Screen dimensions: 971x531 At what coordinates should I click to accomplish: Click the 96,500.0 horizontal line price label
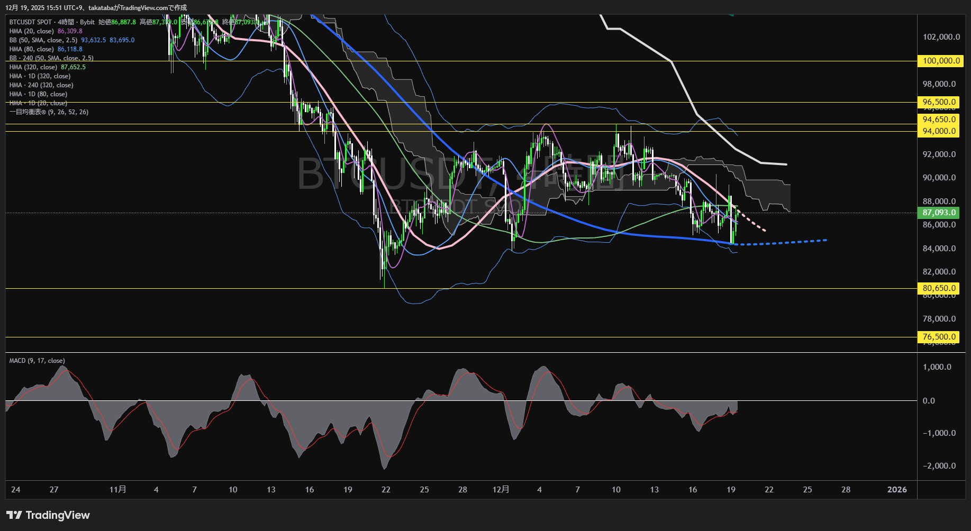click(x=939, y=102)
